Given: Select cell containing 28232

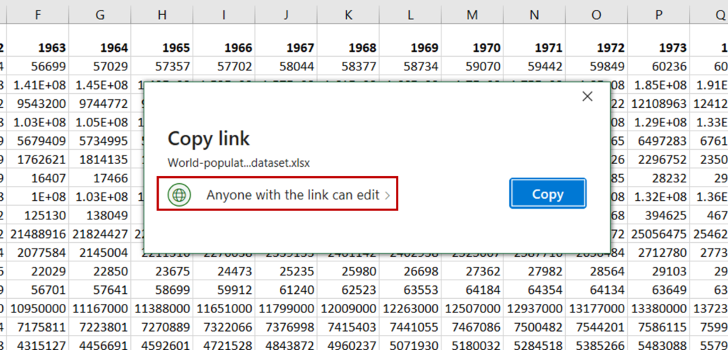Looking at the screenshot, I should click(x=659, y=178).
